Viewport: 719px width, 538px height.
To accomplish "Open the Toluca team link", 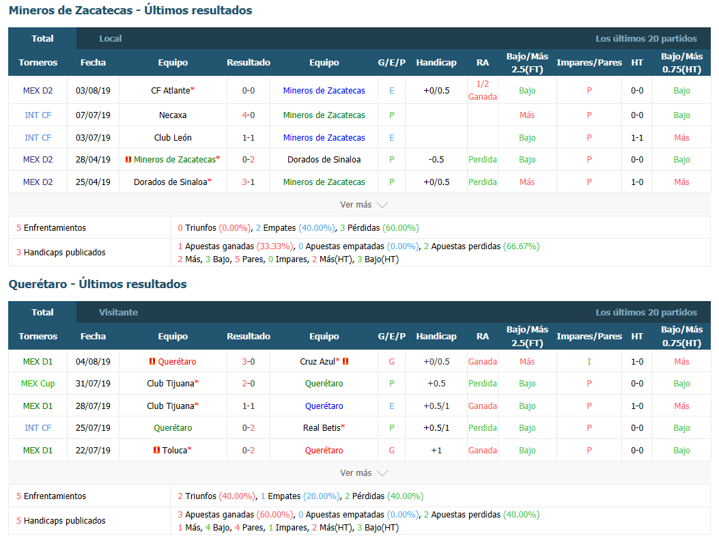I will (175, 451).
